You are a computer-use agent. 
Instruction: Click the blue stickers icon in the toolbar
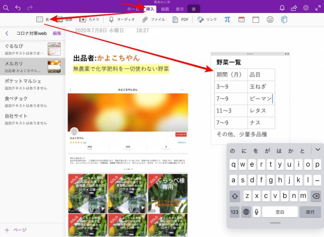tap(284, 19)
